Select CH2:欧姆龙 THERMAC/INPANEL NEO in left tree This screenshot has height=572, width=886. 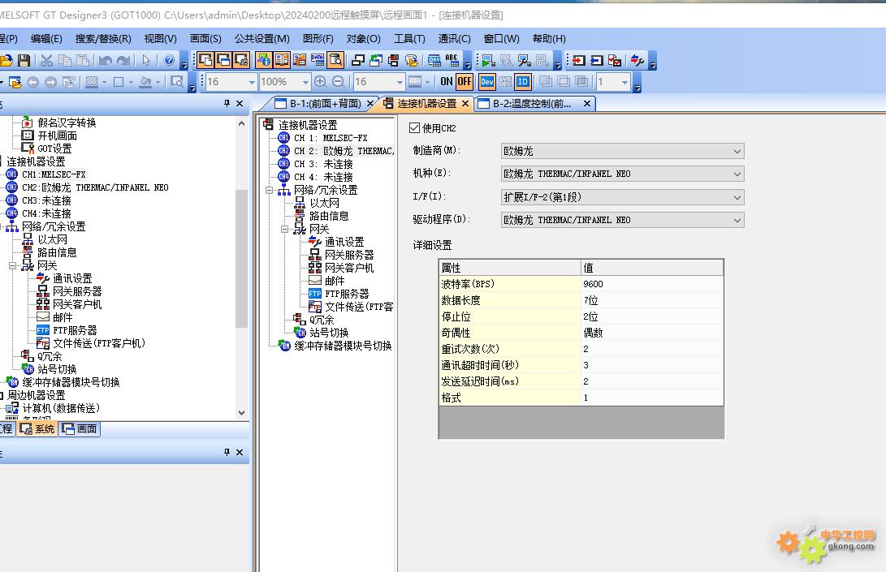click(95, 187)
